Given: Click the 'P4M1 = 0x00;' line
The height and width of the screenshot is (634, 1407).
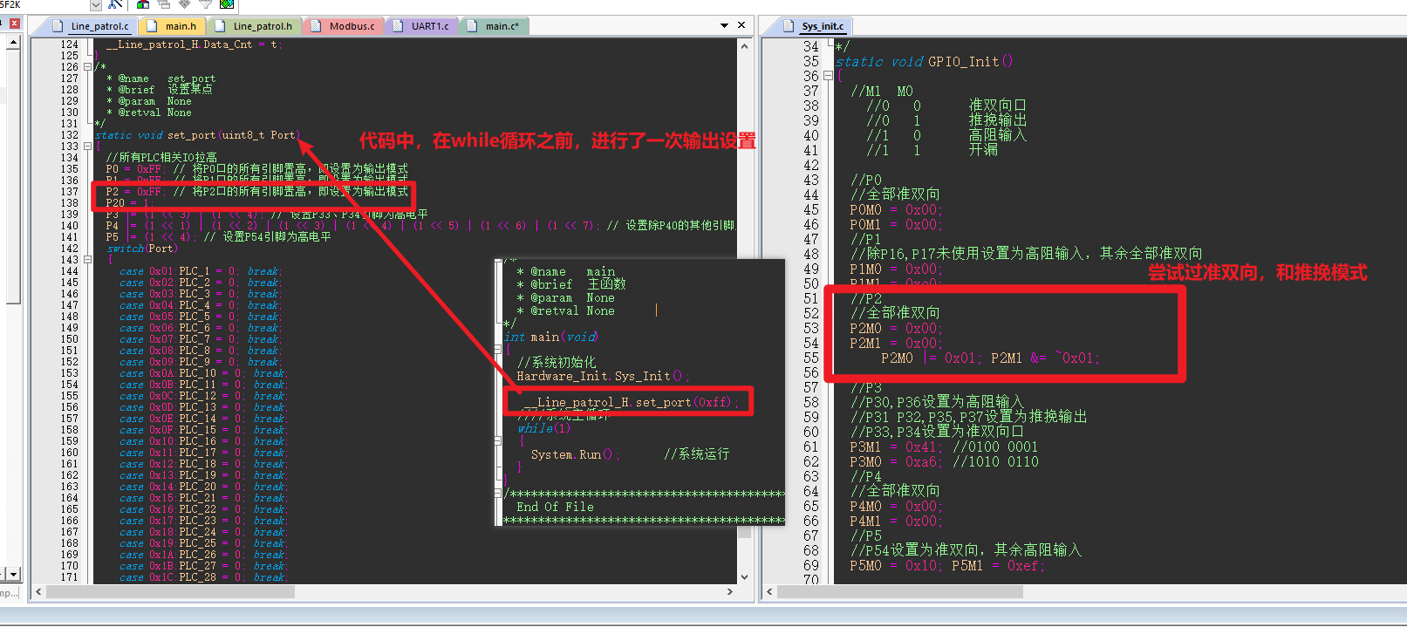Looking at the screenshot, I should pos(896,521).
